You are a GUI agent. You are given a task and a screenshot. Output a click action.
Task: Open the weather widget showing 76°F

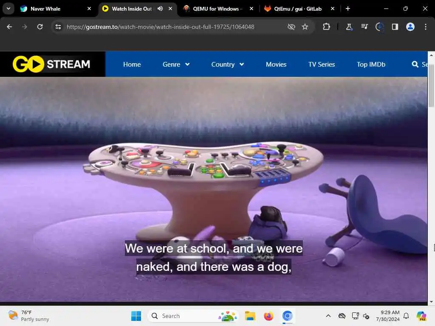pos(28,316)
